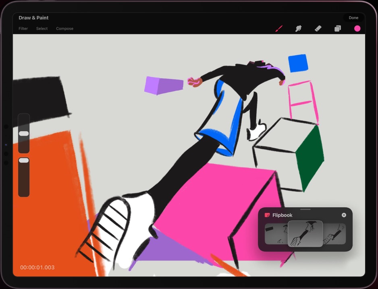Click the Flipbook panel icon
Image resolution: width=378 pixels, height=289 pixels.
[x=267, y=215]
